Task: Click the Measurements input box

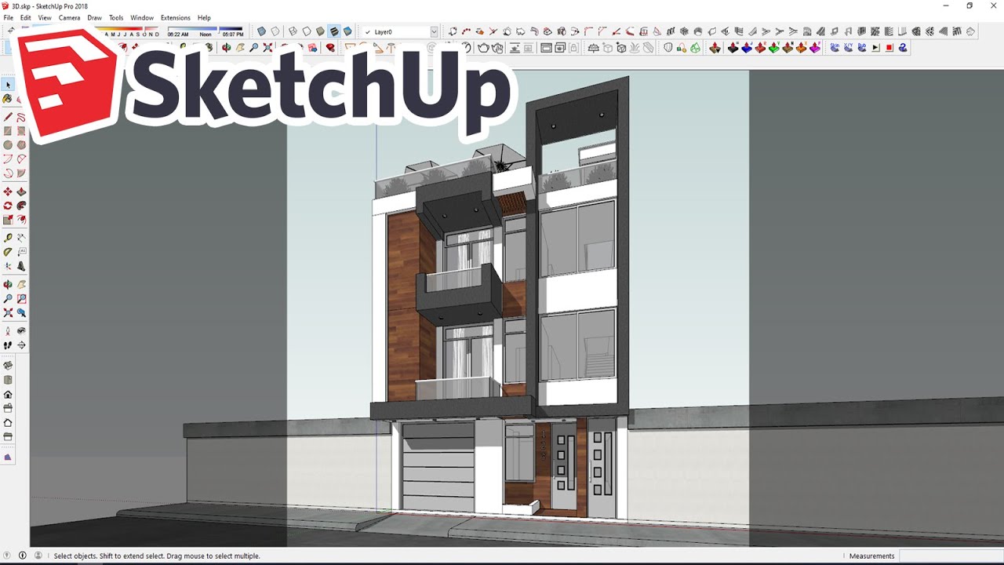Action: click(951, 556)
